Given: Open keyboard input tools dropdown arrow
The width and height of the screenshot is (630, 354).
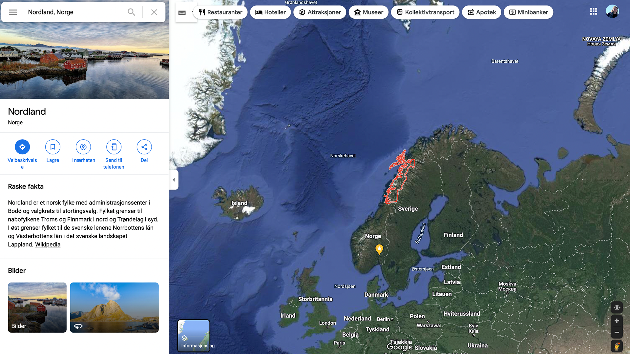Looking at the screenshot, I should click(193, 12).
